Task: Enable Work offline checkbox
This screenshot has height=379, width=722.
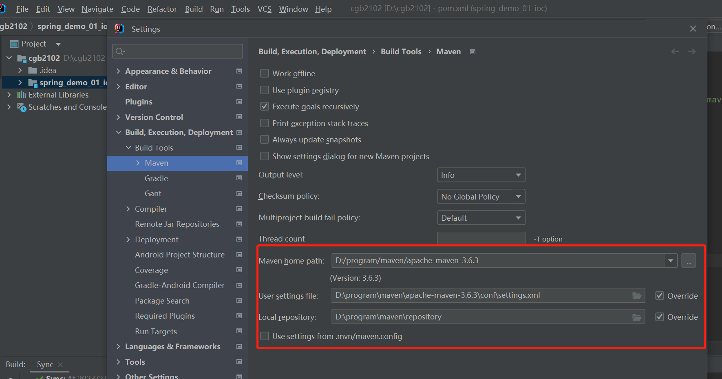Action: tap(265, 73)
